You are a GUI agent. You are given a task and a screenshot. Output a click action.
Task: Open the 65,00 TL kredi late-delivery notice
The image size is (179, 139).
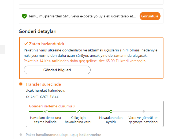click(x=84, y=61)
